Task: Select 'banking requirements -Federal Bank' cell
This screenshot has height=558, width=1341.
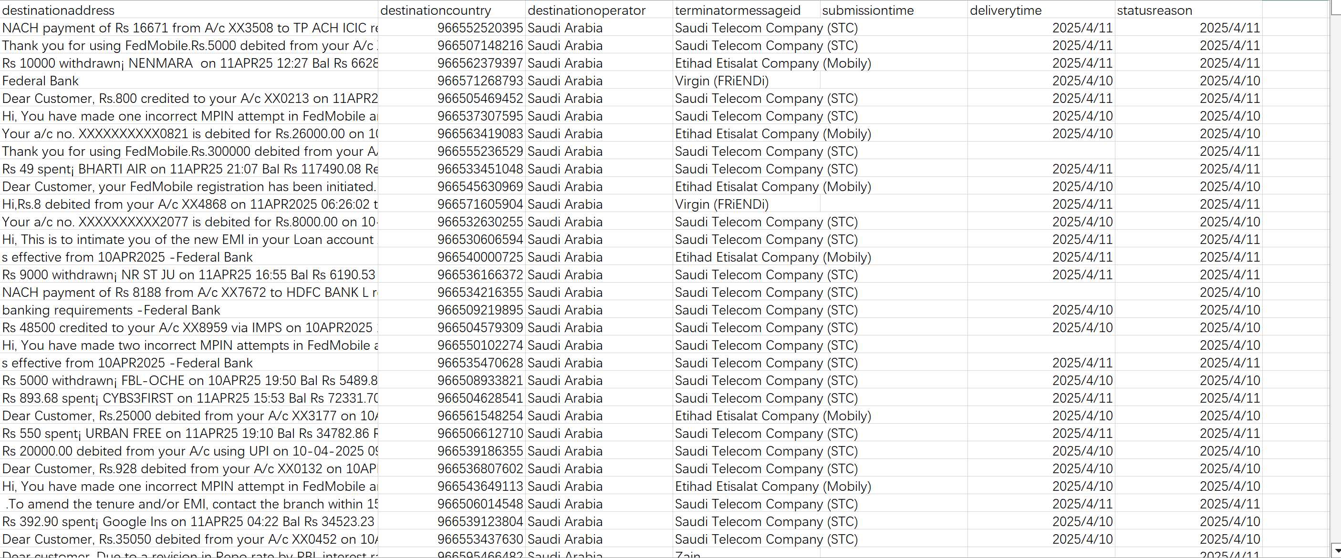Action: click(x=189, y=310)
